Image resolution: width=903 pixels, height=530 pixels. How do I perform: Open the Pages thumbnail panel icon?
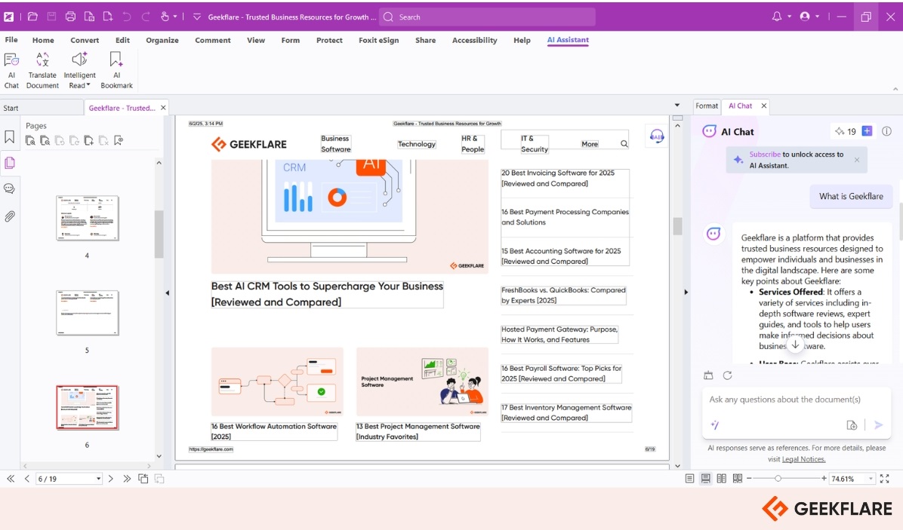coord(9,164)
